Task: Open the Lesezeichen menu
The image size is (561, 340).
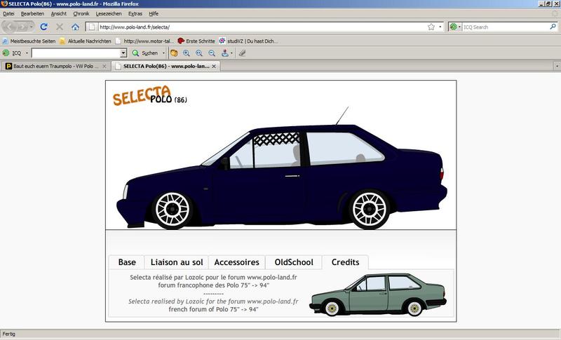Action: pos(109,13)
